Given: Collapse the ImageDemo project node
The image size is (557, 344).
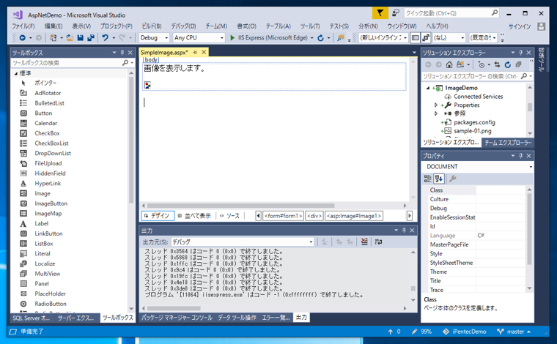Looking at the screenshot, I should click(x=428, y=88).
